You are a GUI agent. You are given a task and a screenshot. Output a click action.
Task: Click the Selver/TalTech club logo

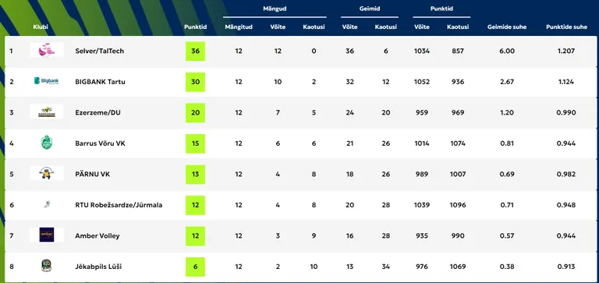(47, 51)
